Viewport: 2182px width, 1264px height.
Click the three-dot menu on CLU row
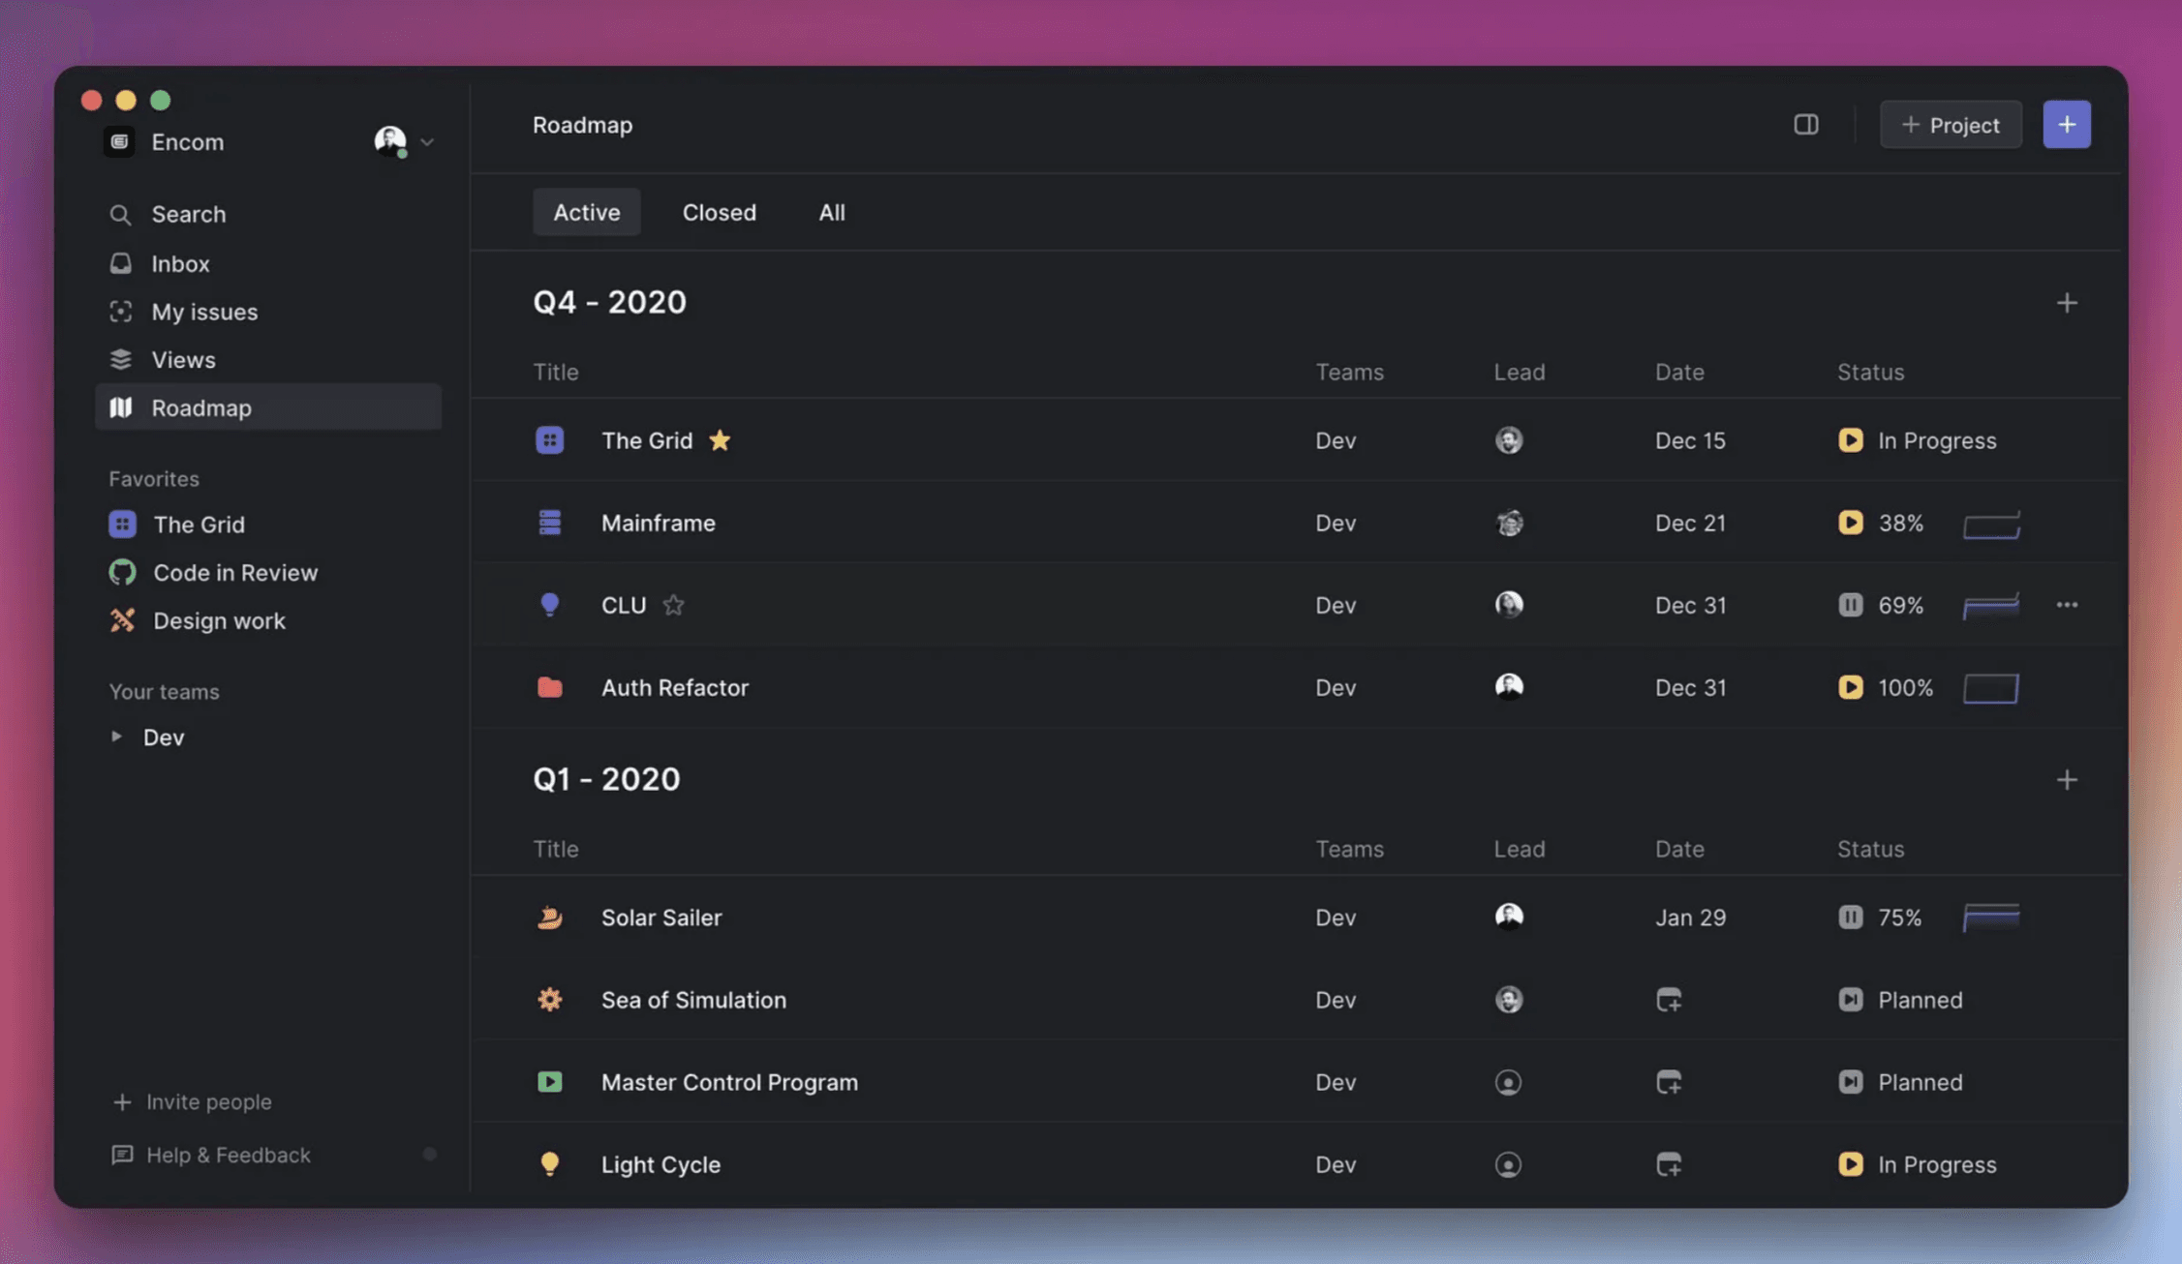[x=2066, y=605]
